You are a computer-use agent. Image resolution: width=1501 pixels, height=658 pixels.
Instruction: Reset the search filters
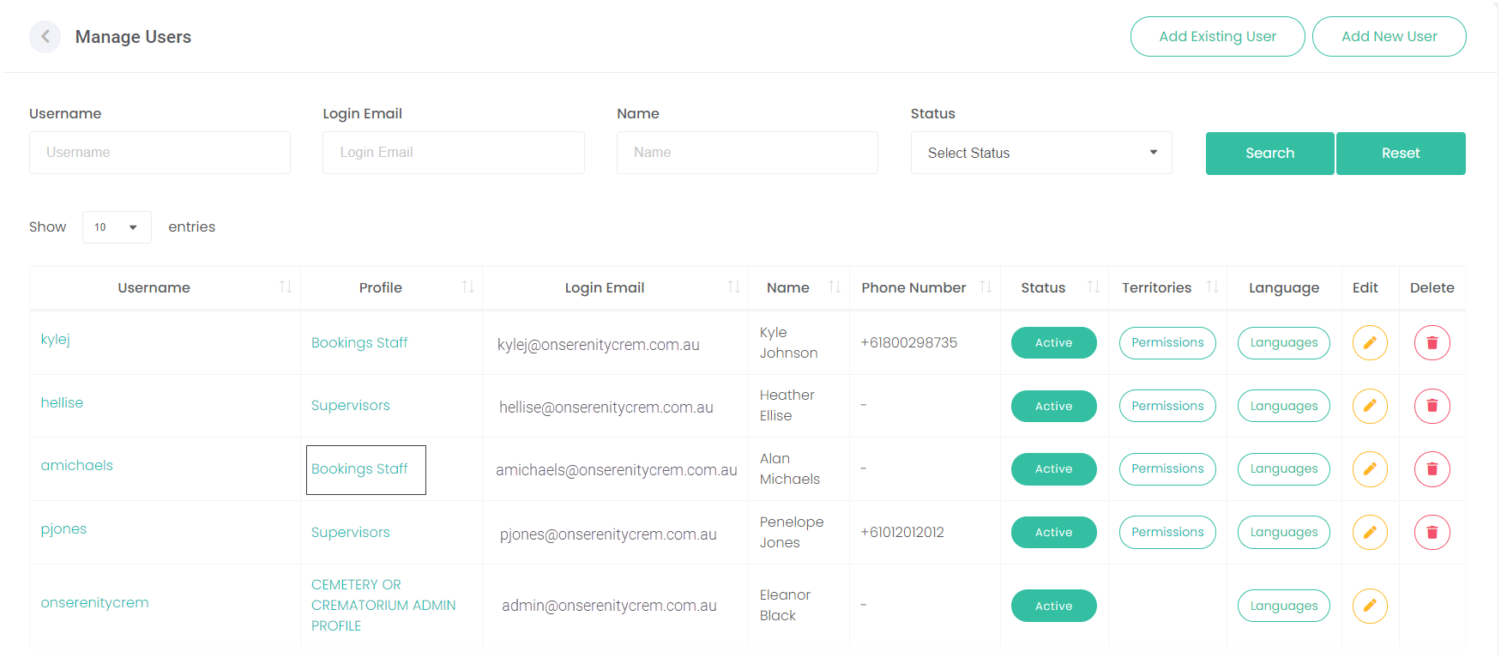tap(1401, 154)
